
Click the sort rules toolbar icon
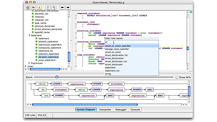[48, 7]
